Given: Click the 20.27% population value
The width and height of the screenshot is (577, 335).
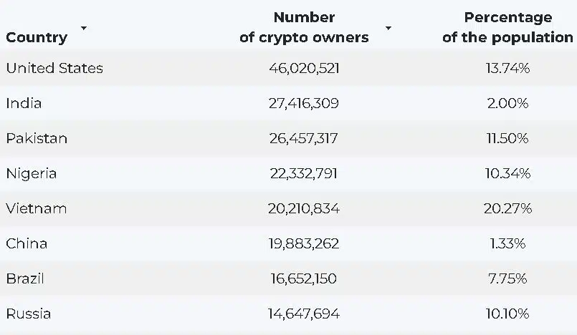Looking at the screenshot, I should (507, 208).
